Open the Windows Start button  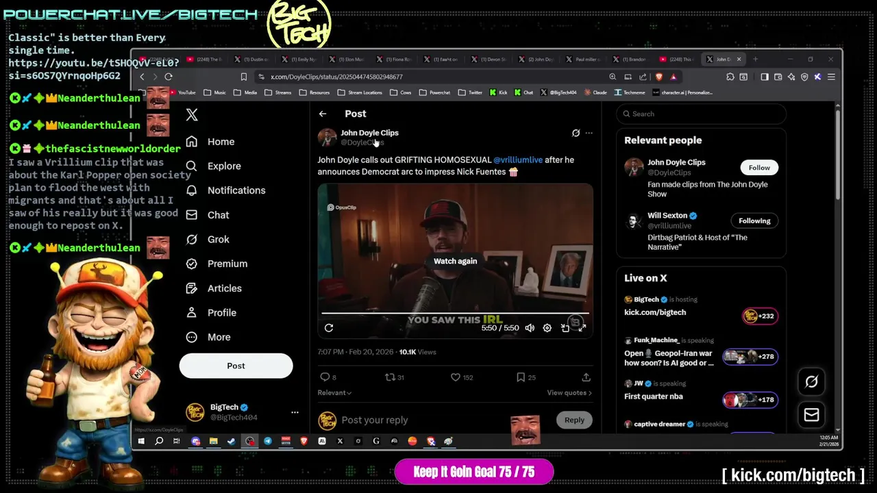click(x=141, y=442)
